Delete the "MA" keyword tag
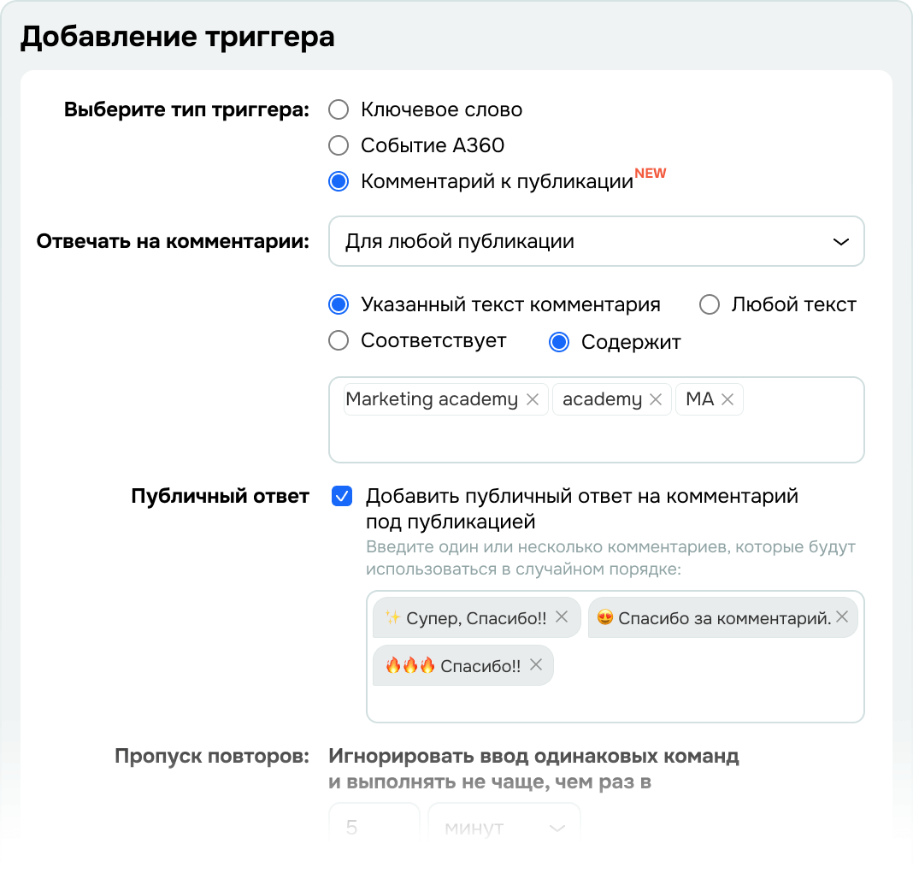This screenshot has width=913, height=879. pyautogui.click(x=727, y=399)
